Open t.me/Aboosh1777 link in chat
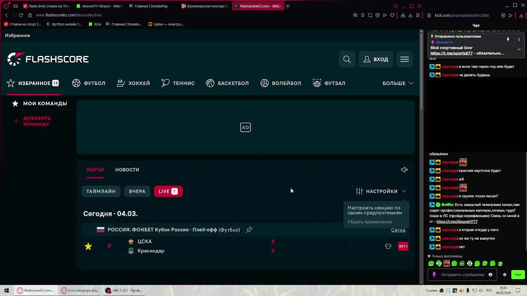The height and width of the screenshot is (296, 527). (x=457, y=222)
